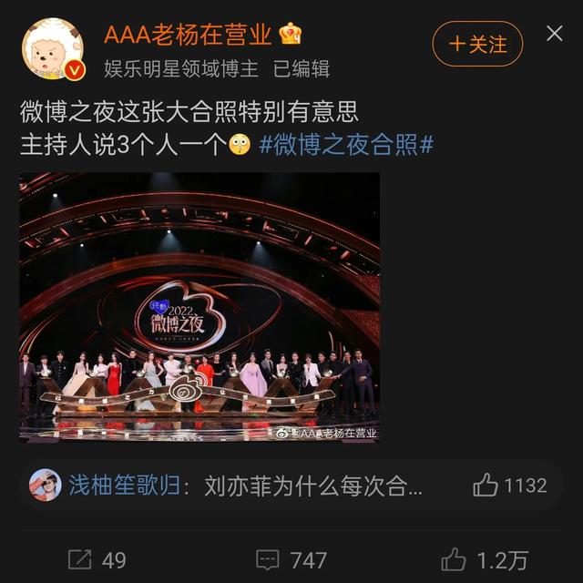
Task: Open the #微博之夜合照# hashtag topic
Action: [x=346, y=145]
